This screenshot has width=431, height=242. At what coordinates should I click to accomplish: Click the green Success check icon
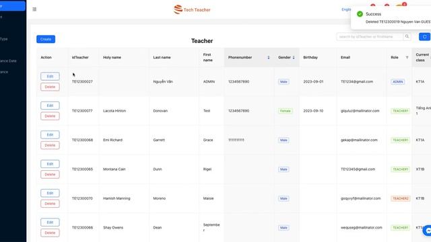point(360,14)
